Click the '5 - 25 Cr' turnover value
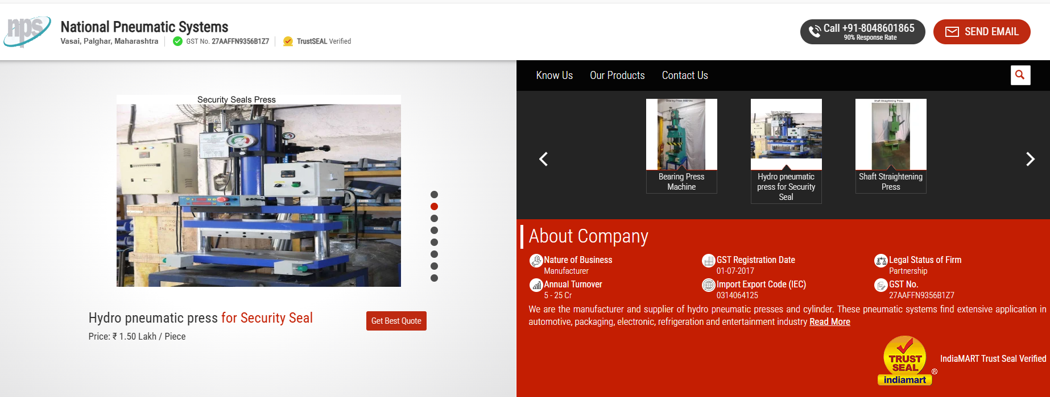Image resolution: width=1050 pixels, height=397 pixels. pyautogui.click(x=557, y=295)
